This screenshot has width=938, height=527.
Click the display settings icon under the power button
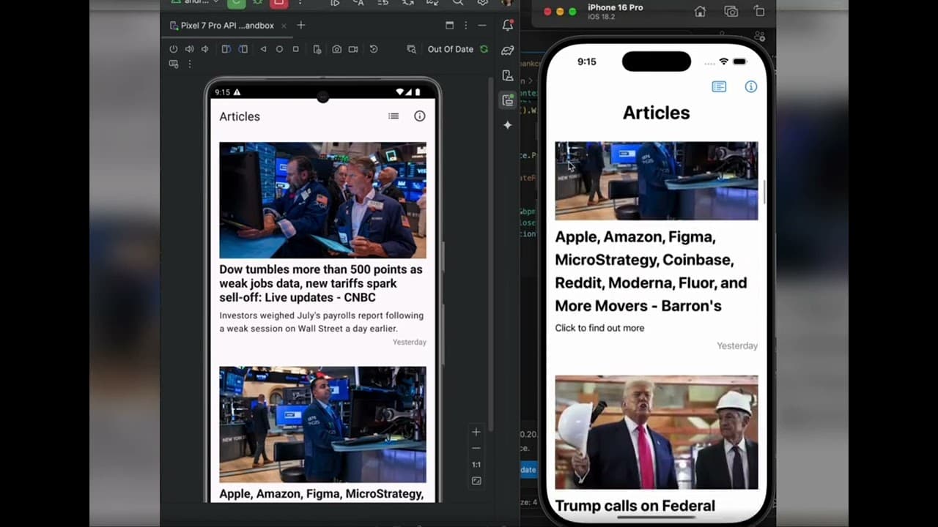coord(174,64)
